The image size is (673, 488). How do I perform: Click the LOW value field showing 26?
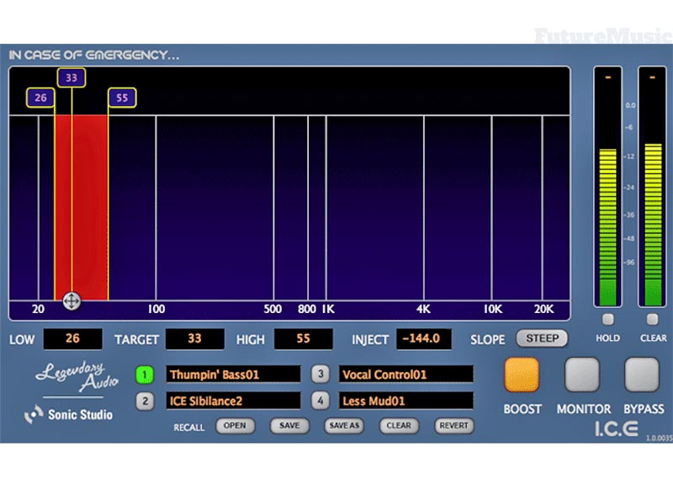(x=72, y=338)
